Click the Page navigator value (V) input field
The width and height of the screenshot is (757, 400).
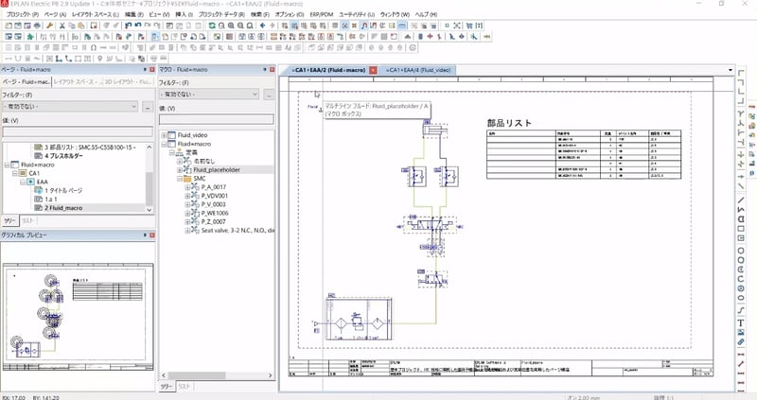[78, 130]
